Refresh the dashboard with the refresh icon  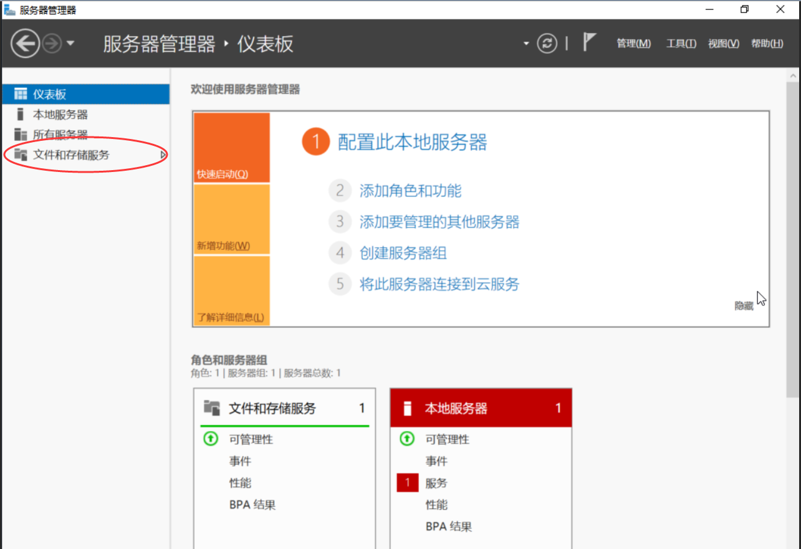pos(547,44)
